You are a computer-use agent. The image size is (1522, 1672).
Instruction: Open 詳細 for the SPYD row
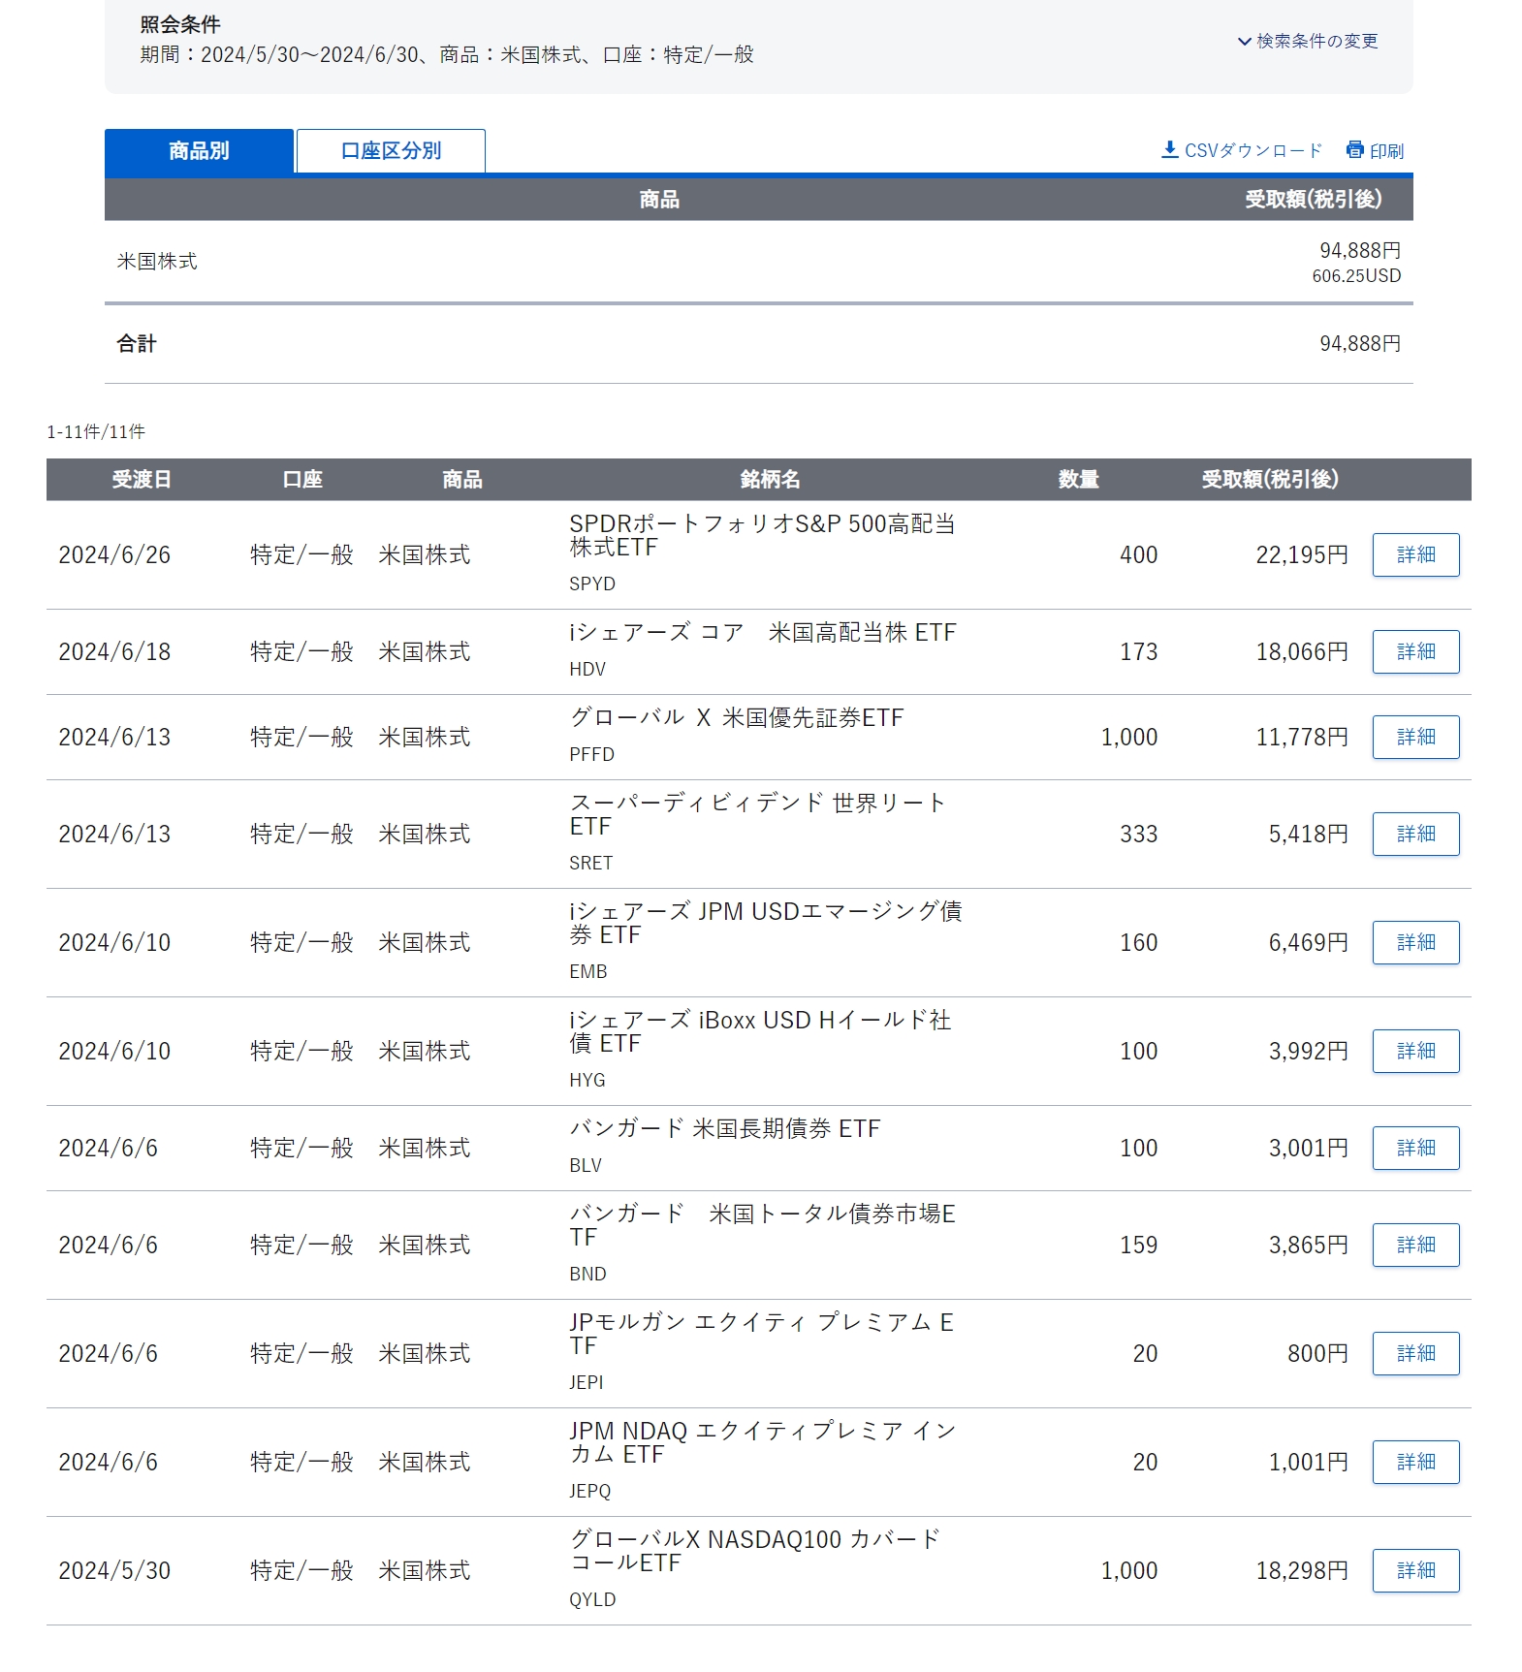pyautogui.click(x=1415, y=554)
